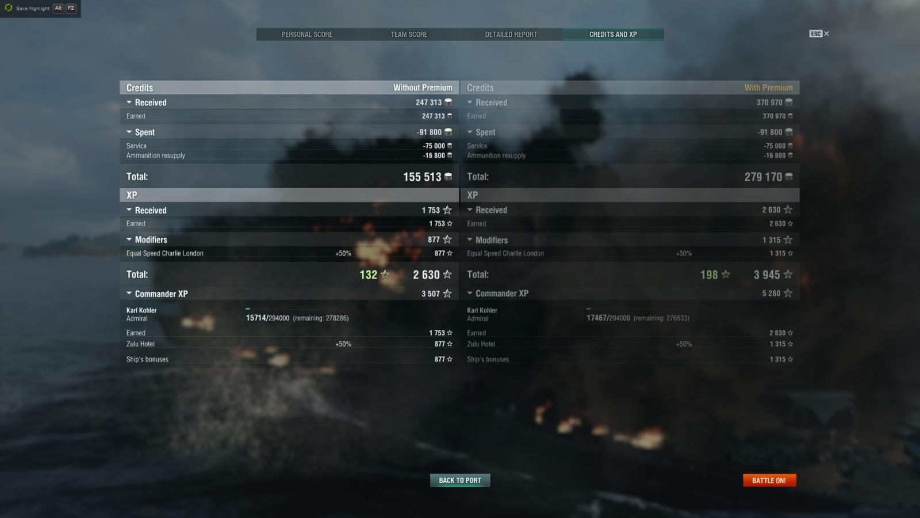Collapse the Received credits section without premium
This screenshot has height=518, width=920.
pos(129,102)
